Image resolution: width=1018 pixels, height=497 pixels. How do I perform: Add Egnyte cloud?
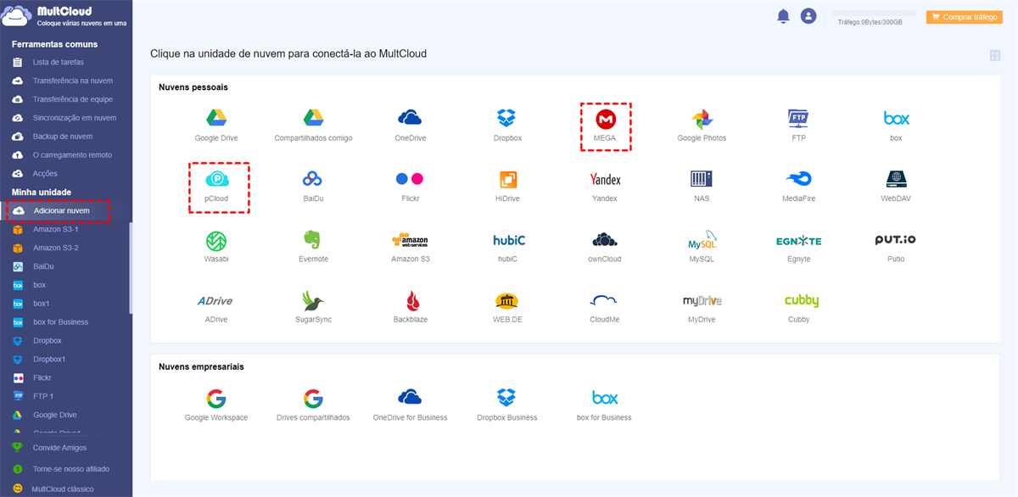798,247
